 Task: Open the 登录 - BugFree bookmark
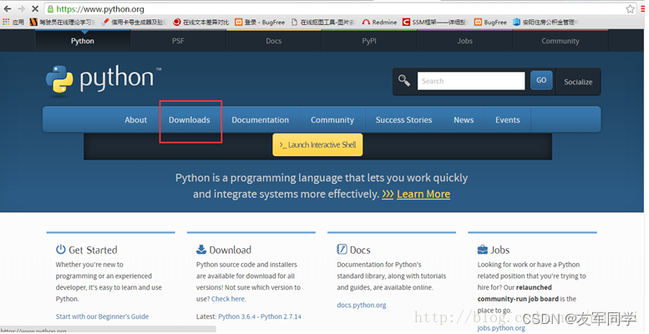(x=260, y=22)
